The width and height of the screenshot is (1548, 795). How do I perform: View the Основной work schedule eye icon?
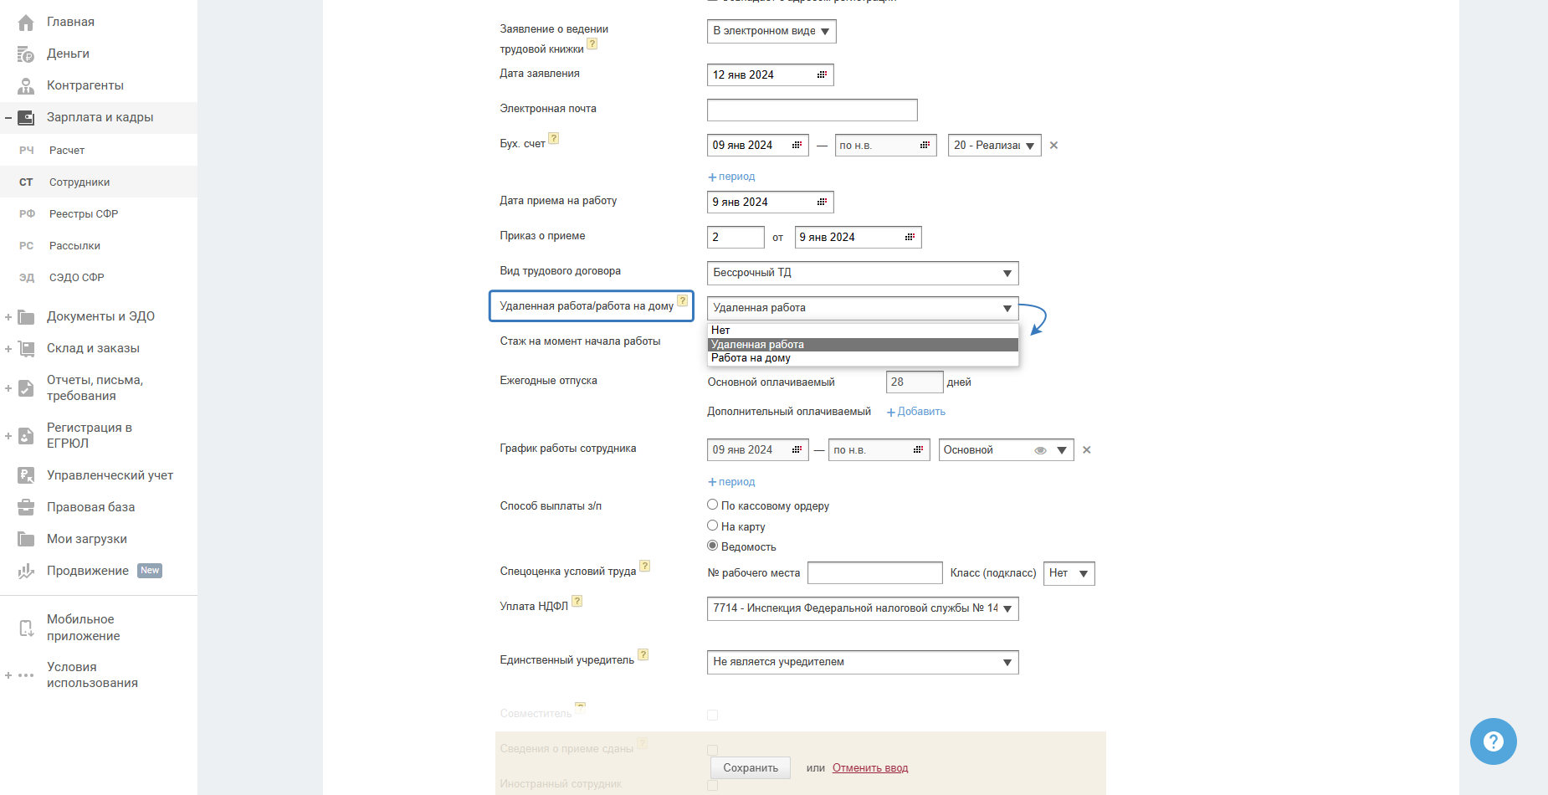(x=1040, y=450)
